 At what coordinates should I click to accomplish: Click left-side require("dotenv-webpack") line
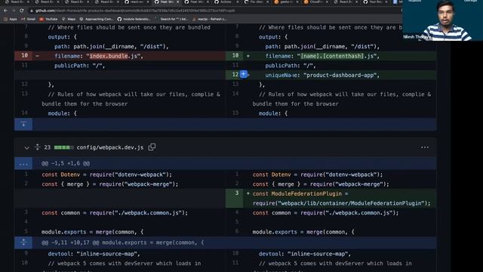click(107, 175)
